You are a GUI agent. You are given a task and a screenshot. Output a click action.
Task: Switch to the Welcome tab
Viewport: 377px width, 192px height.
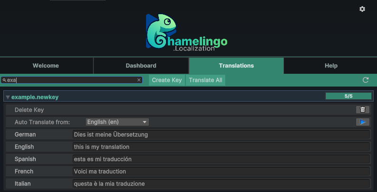pyautogui.click(x=46, y=66)
